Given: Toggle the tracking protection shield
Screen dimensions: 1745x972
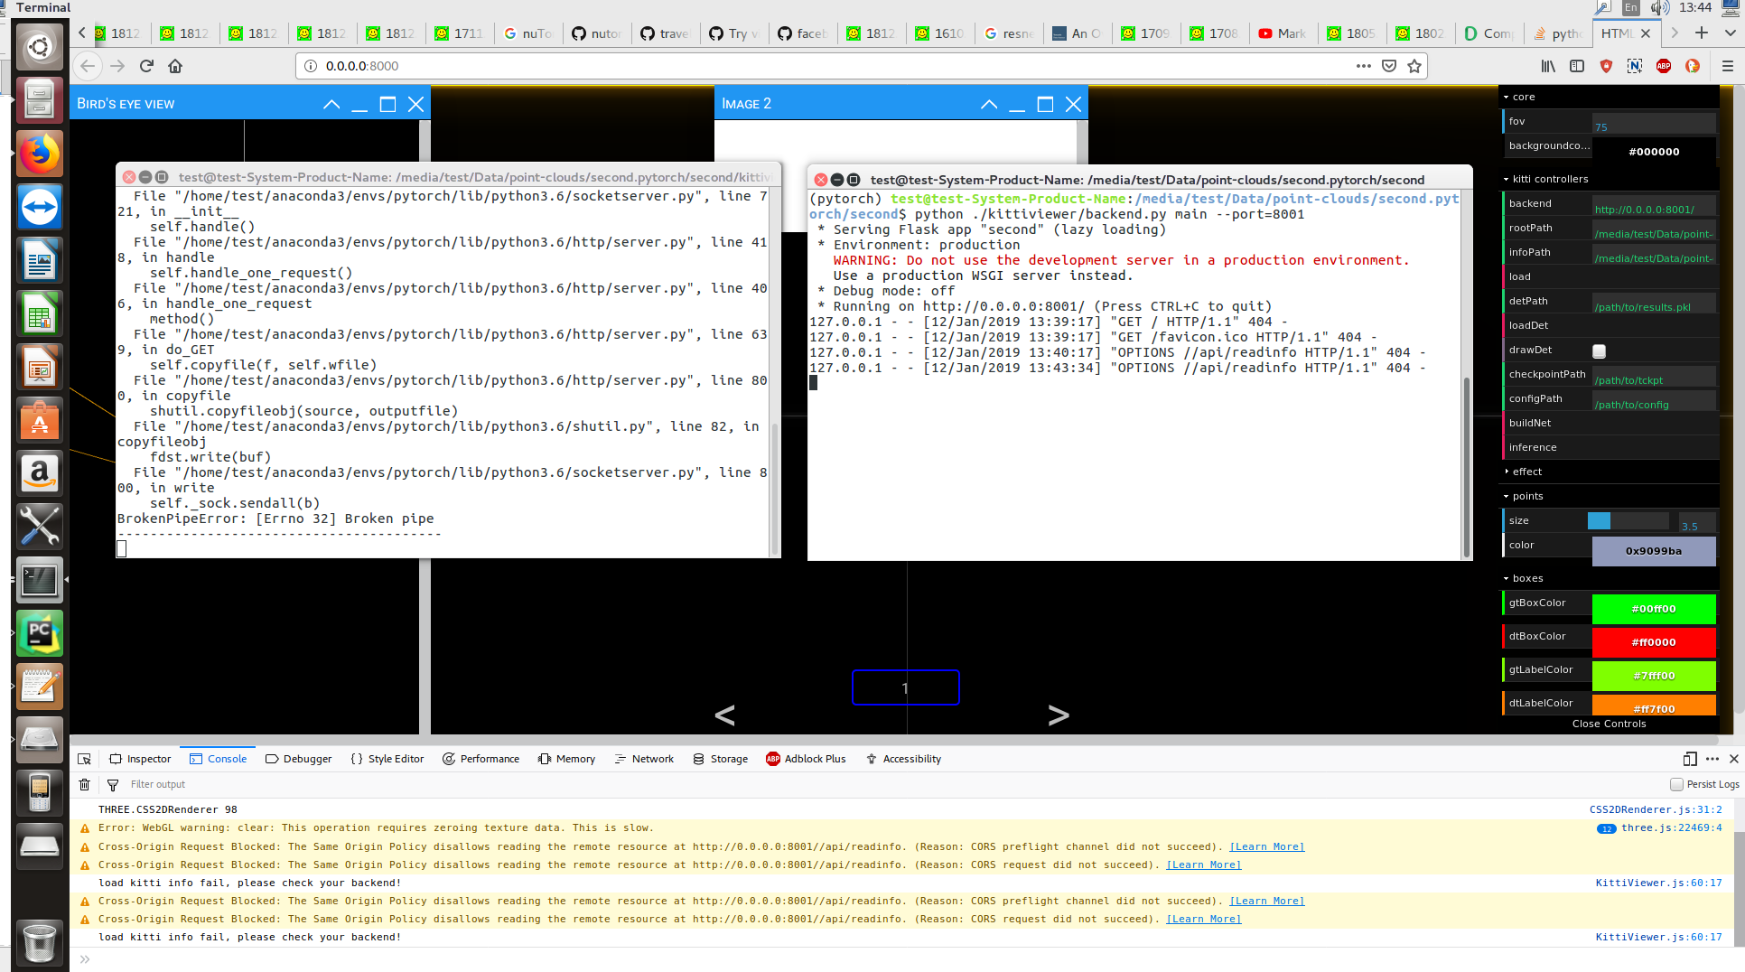Looking at the screenshot, I should [x=1606, y=66].
